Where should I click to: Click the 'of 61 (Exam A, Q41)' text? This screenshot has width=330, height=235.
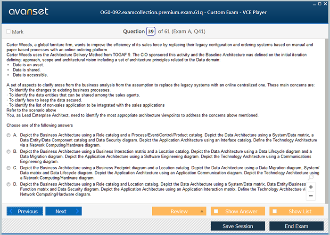coord(181,31)
